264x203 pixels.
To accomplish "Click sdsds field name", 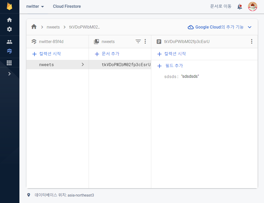I will click(170, 76).
